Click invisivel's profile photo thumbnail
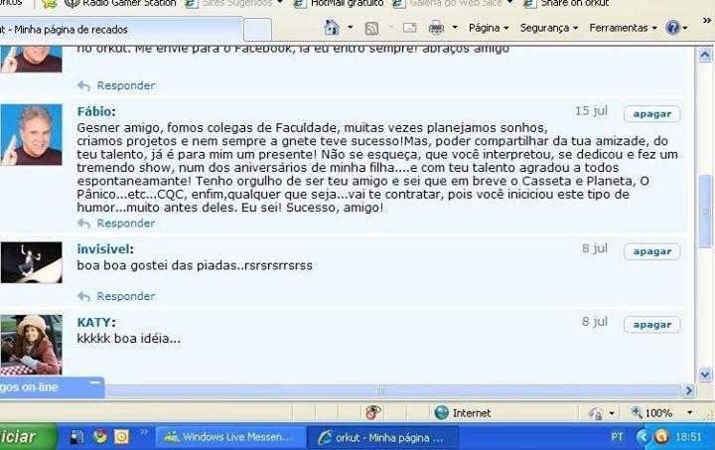The height and width of the screenshot is (450, 715). [x=31, y=262]
